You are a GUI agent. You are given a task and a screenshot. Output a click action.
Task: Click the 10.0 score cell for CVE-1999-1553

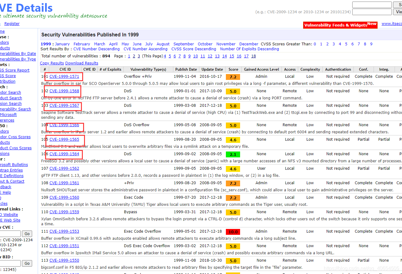coord(233,232)
